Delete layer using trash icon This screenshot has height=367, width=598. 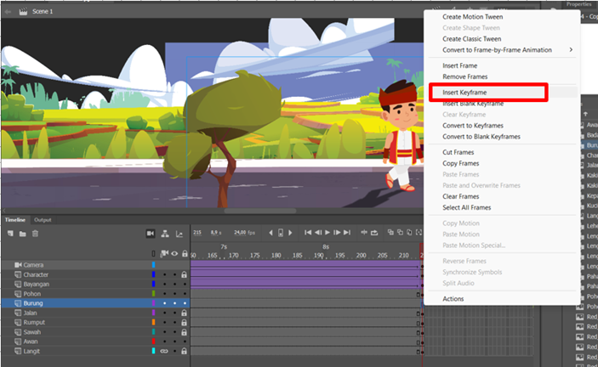(35, 234)
